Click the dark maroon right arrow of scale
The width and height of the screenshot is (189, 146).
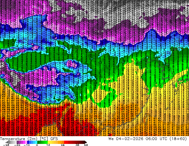pyautogui.click(x=86, y=142)
